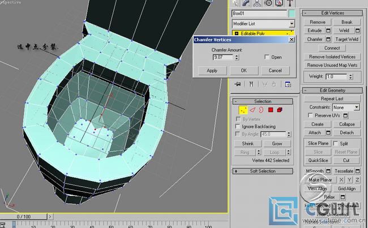Click the Weight value field
Viewport: 368px width, 228px height.
pos(336,76)
